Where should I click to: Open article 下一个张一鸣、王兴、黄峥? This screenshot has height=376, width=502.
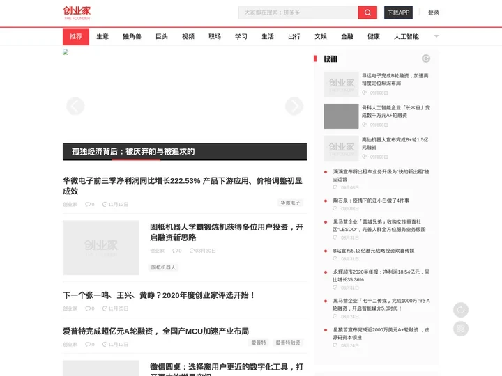tap(159, 295)
